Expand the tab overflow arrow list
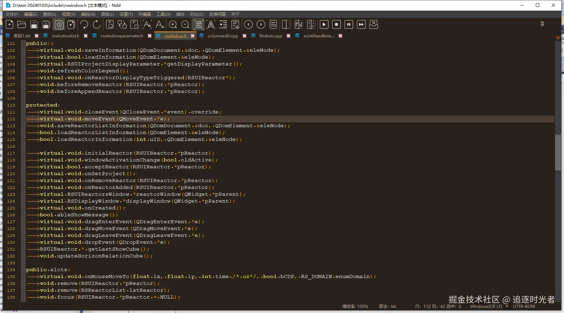Screen dimensions: 564x313 coord(558,37)
